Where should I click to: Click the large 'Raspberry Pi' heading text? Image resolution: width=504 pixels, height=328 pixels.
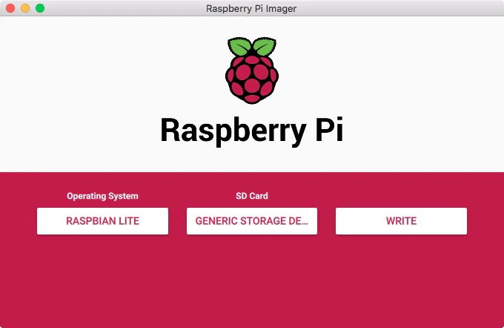(x=252, y=131)
